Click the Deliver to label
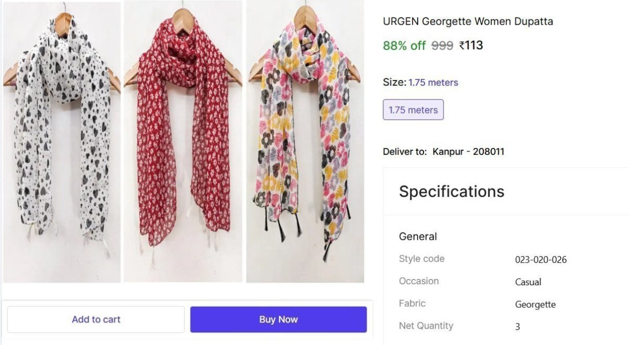 pos(405,152)
